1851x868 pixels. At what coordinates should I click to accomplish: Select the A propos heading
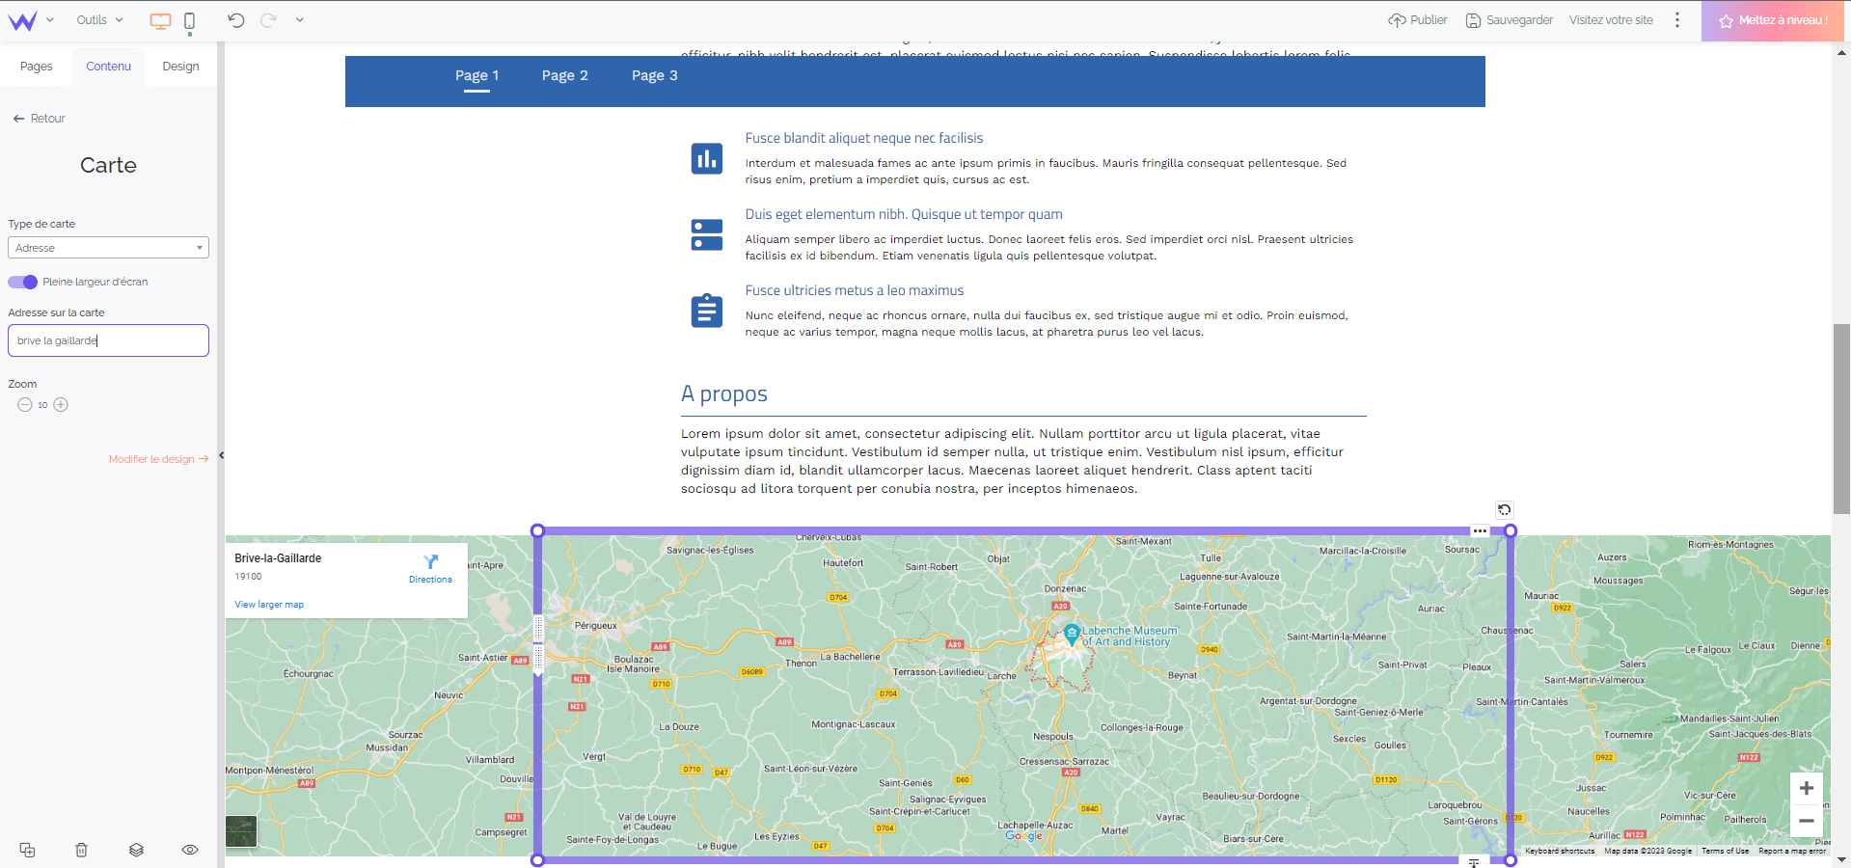coord(724,393)
